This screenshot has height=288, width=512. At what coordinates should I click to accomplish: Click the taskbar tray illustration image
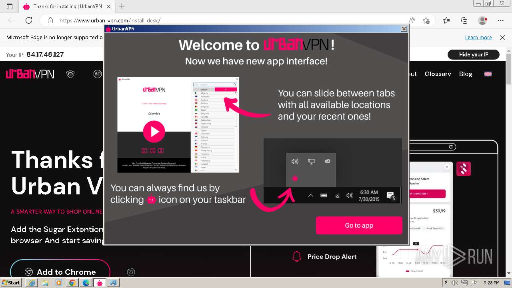[332, 171]
